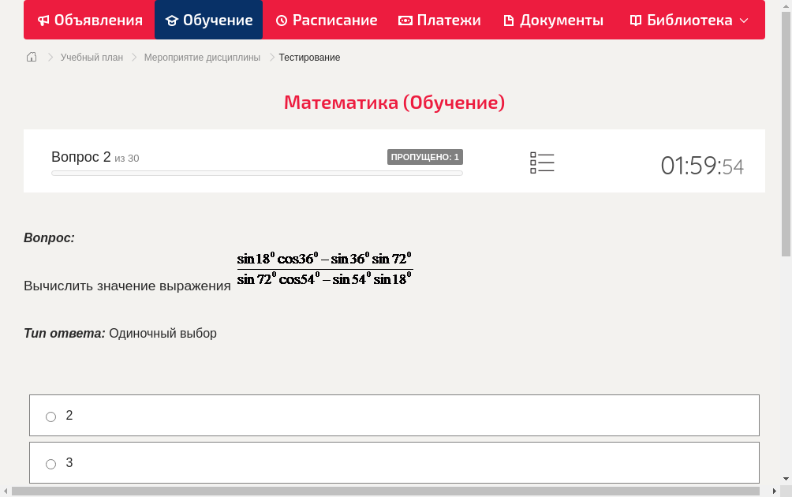792x497 pixels.
Task: Click the question progress bar
Action: point(256,173)
